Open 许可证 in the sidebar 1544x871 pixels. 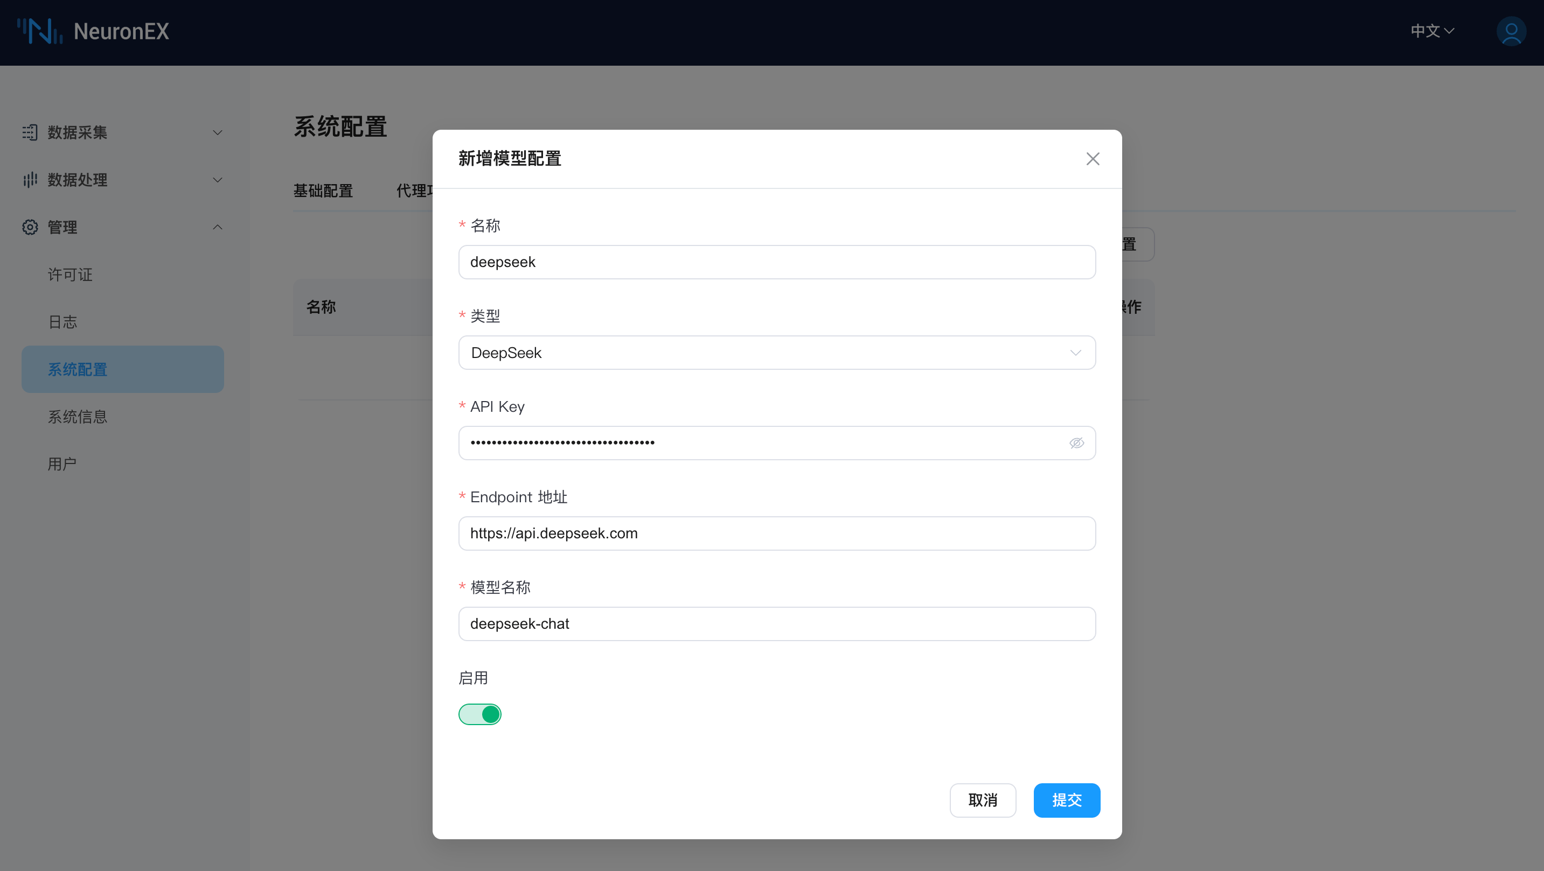[70, 275]
